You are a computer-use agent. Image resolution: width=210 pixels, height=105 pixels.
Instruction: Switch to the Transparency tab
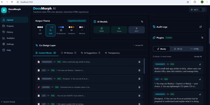(x=112, y=53)
